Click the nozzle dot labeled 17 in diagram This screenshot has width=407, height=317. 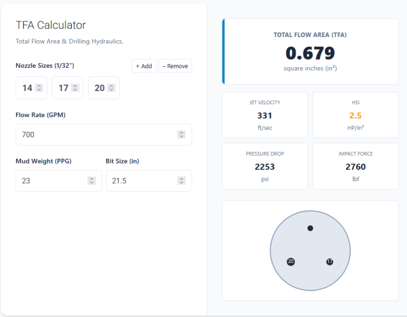tap(330, 262)
